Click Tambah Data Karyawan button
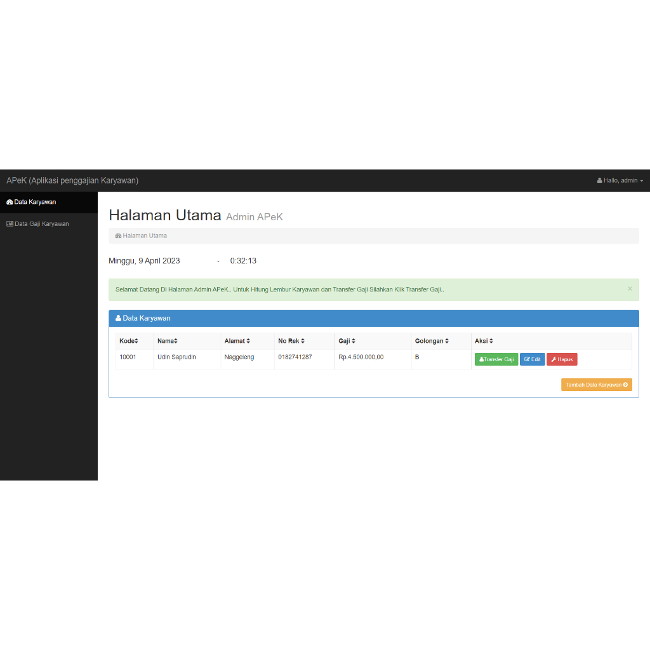Viewport: 650px width, 650px height. [596, 385]
